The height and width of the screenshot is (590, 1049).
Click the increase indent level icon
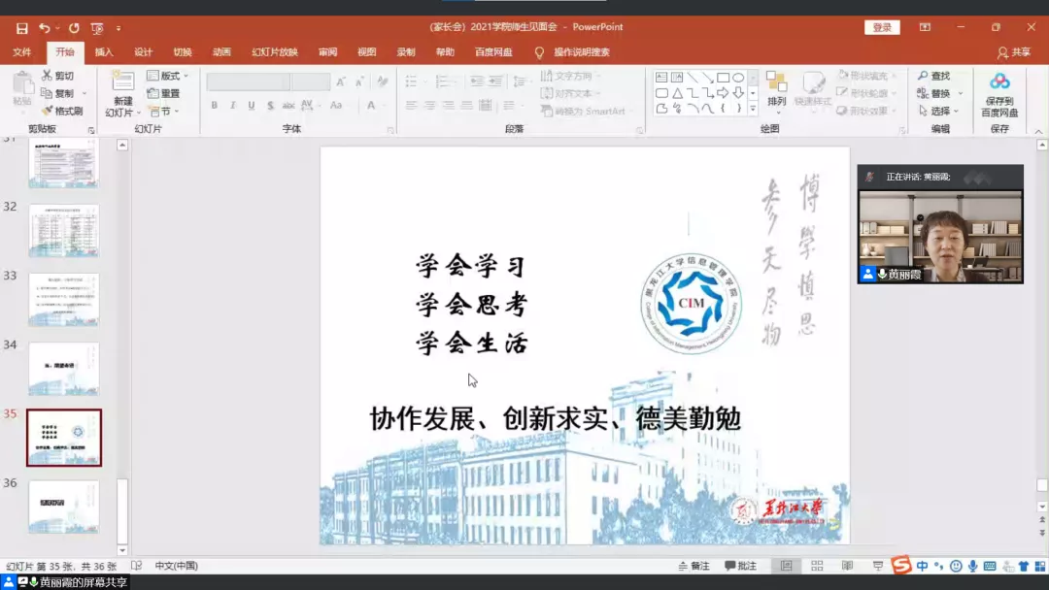[x=495, y=82]
